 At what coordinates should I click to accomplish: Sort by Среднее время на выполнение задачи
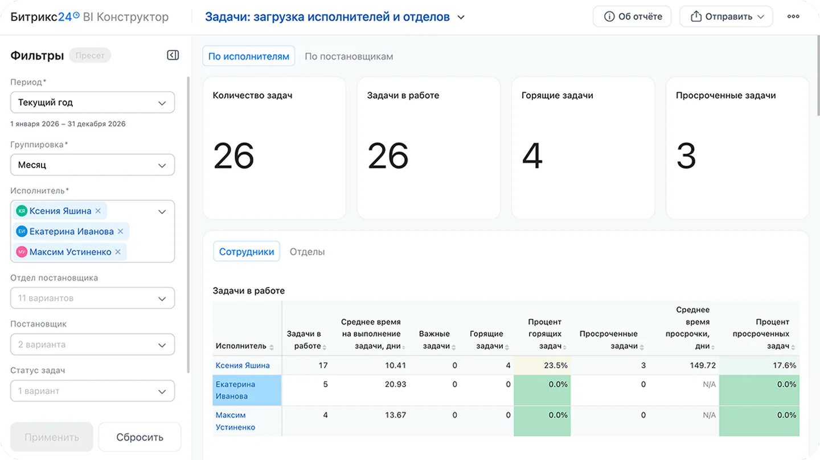point(404,347)
